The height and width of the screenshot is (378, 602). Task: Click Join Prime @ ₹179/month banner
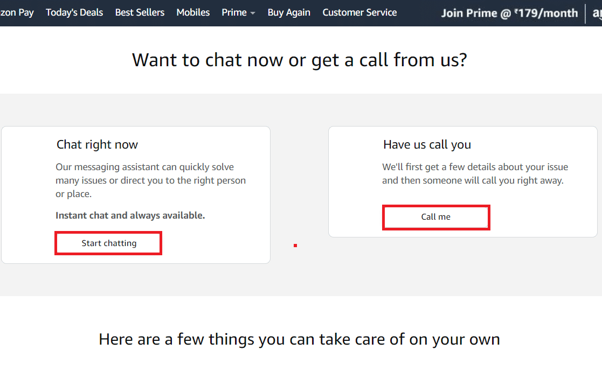pos(509,13)
